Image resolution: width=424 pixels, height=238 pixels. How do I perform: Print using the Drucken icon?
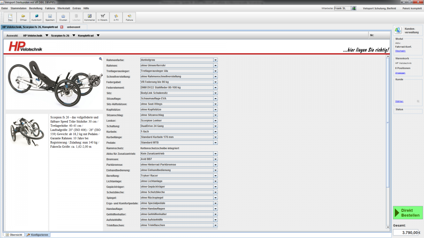63,17
